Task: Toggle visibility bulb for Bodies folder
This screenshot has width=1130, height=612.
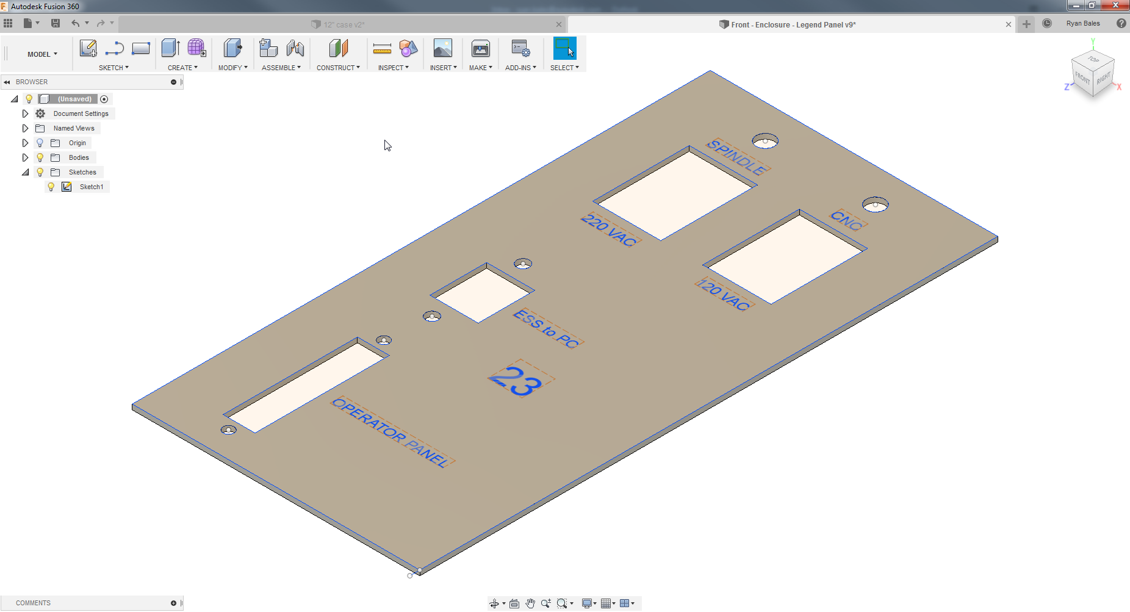Action: click(40, 157)
